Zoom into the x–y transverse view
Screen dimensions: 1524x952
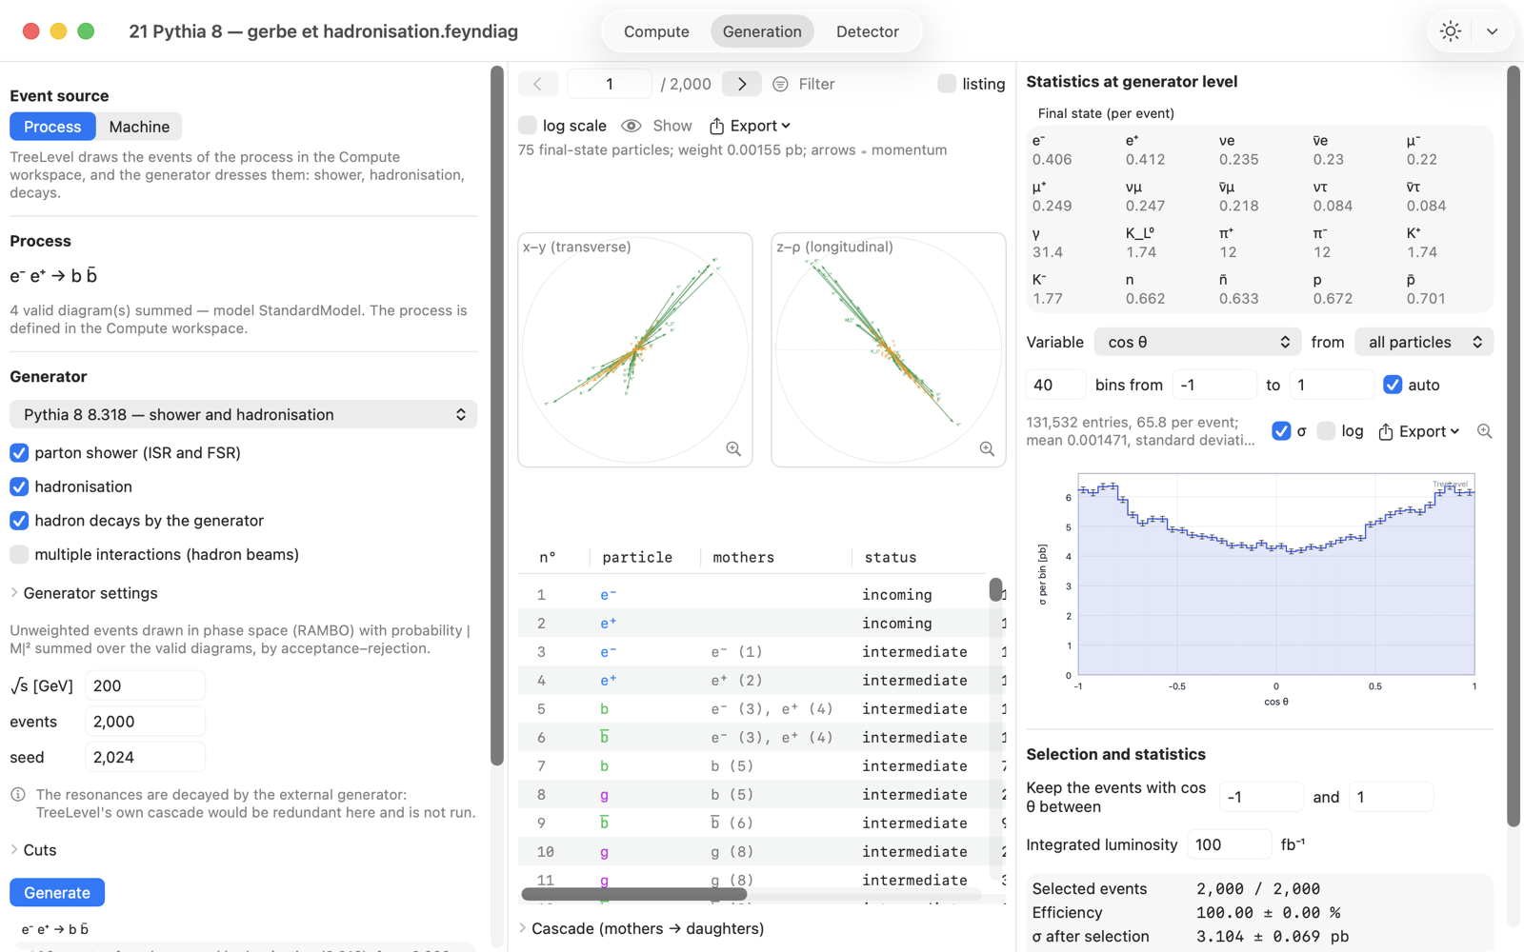pos(733,448)
